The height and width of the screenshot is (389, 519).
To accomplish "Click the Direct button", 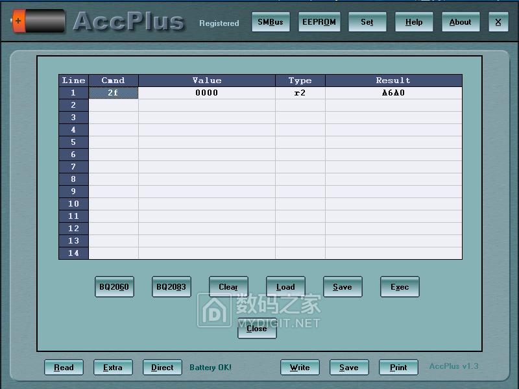I will [162, 368].
